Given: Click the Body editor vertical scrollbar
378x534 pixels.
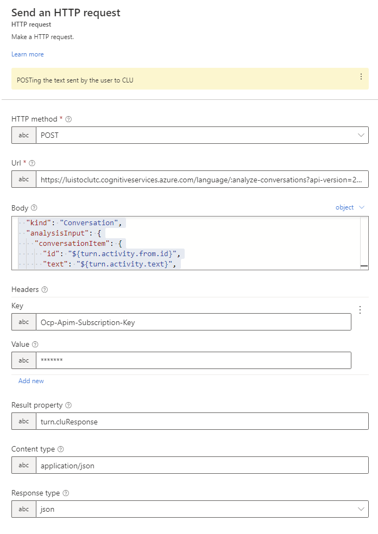Looking at the screenshot, I should (364, 243).
